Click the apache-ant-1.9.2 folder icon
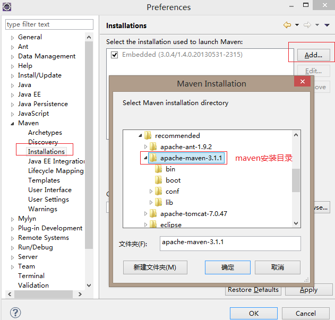 [x=153, y=146]
